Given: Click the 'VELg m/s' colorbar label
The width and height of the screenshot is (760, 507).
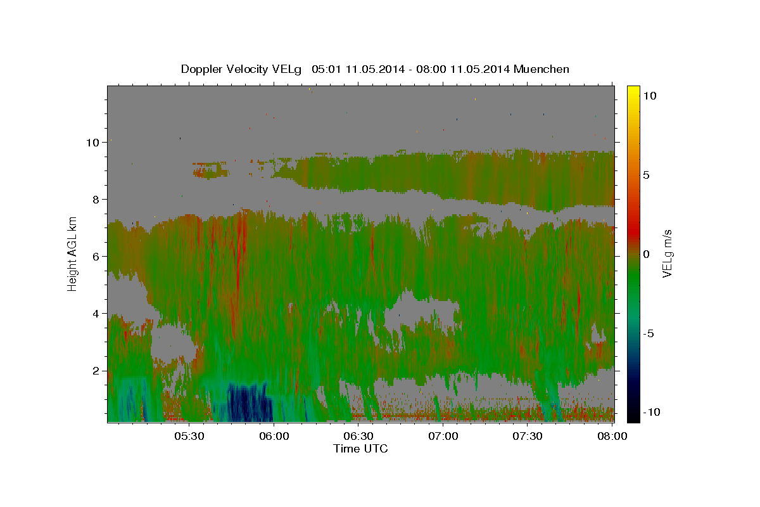Looking at the screenshot, I should coord(667,253).
